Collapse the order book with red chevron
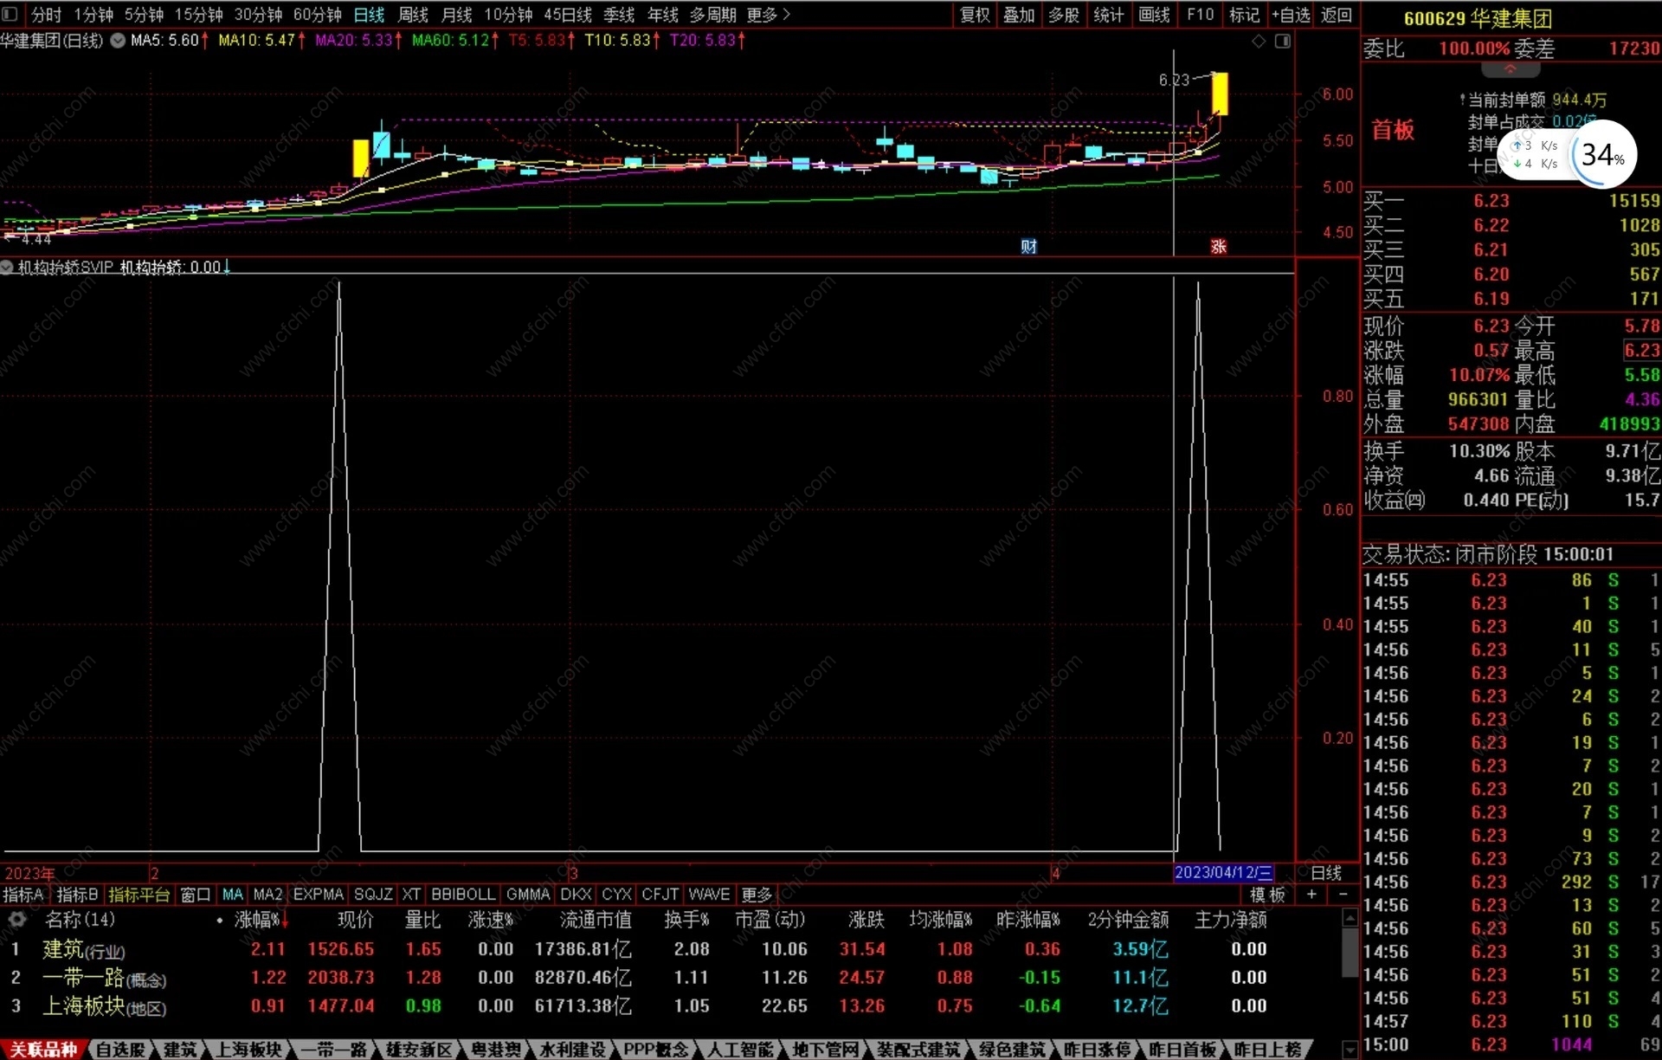Screen dimensions: 1662x1060 tap(1510, 69)
